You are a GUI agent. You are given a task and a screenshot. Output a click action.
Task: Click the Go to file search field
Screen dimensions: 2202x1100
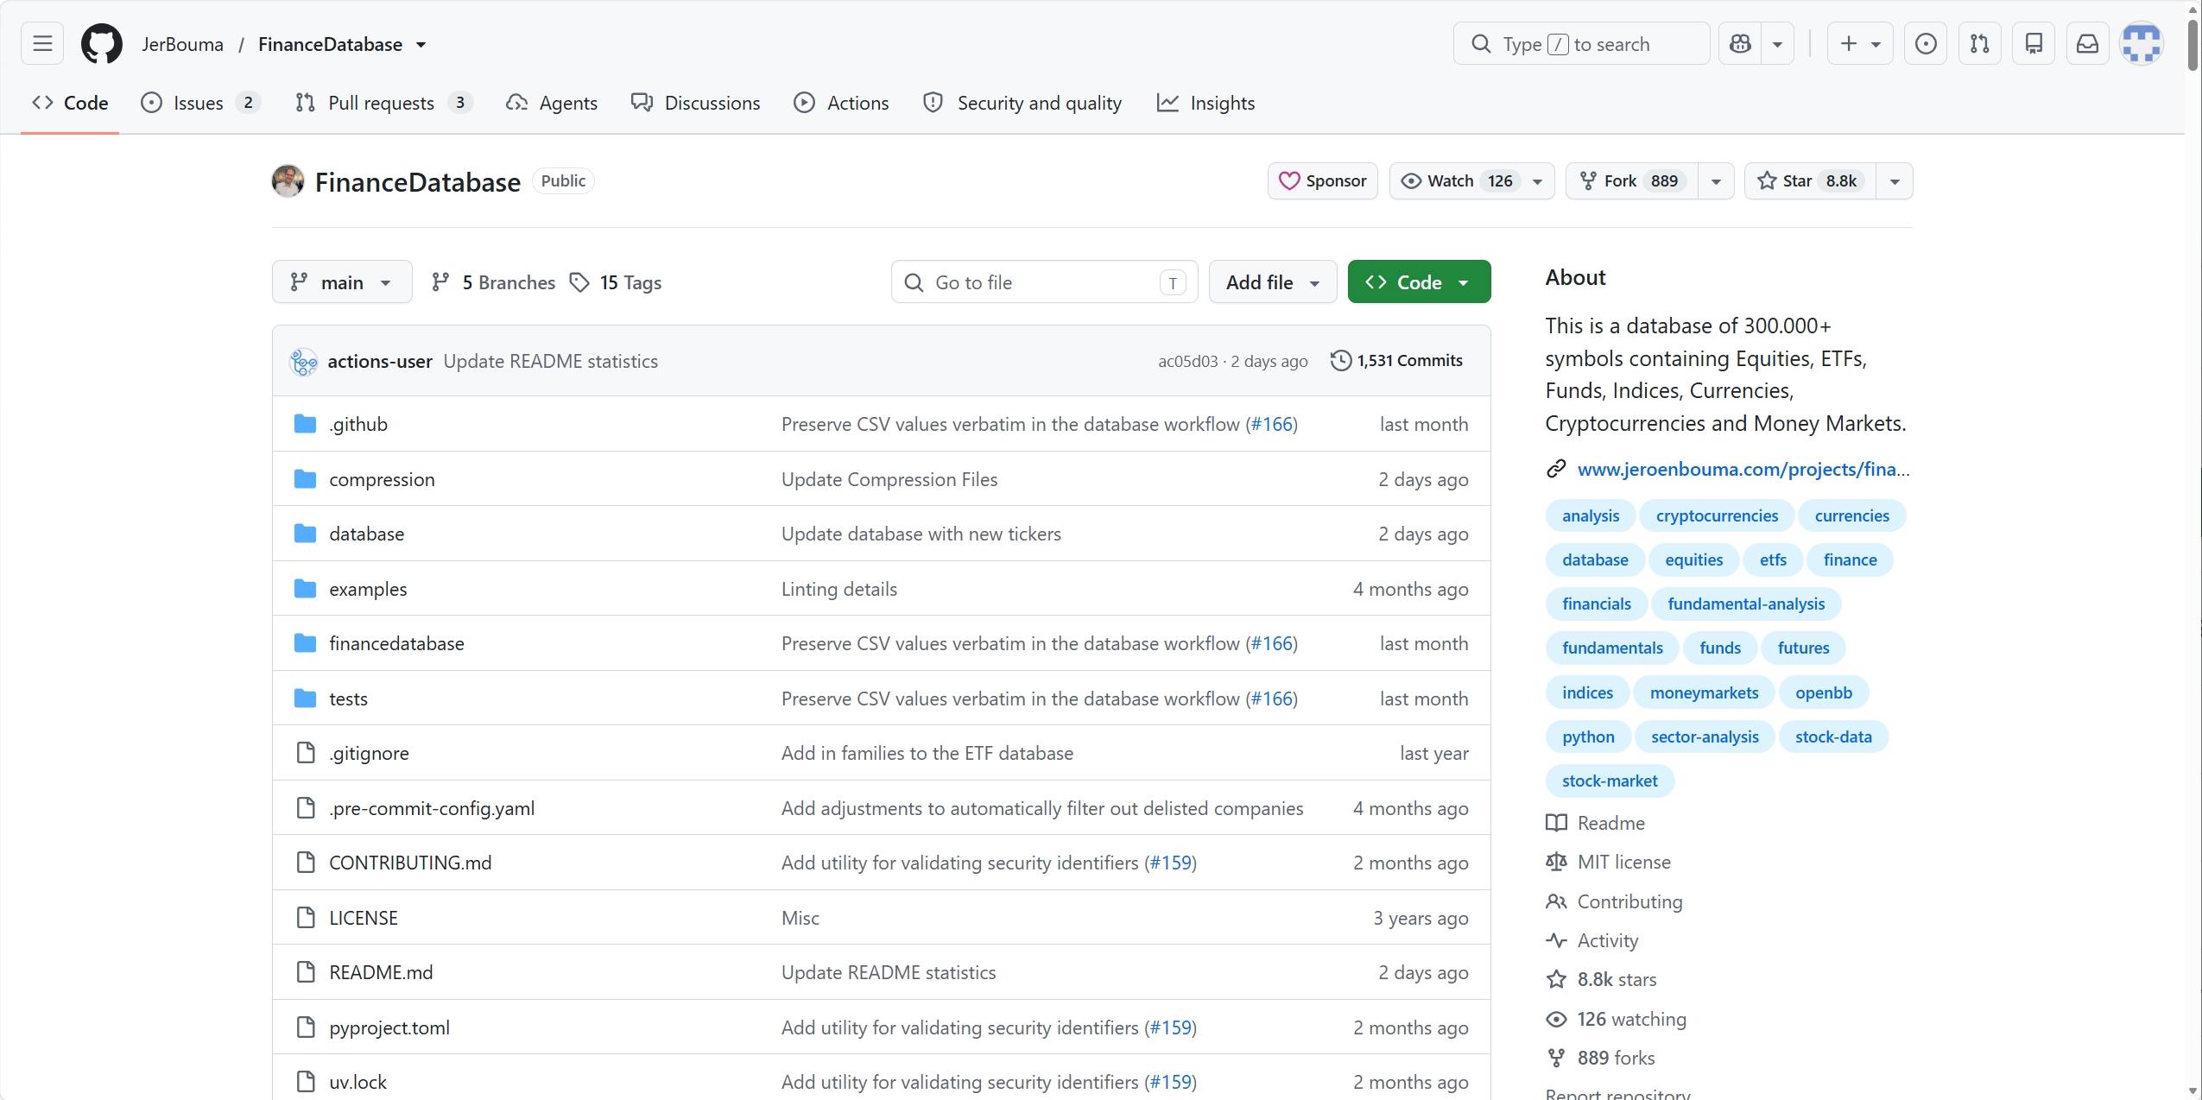(1044, 282)
